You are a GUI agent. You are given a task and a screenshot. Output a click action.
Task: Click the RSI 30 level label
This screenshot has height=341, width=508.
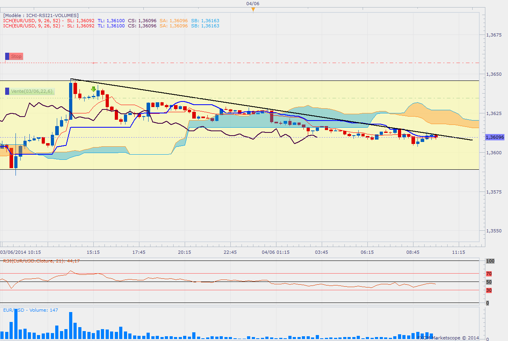coord(489,290)
